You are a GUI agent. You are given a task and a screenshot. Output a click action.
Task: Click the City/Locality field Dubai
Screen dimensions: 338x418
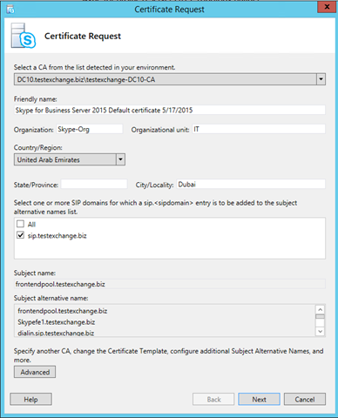click(251, 184)
